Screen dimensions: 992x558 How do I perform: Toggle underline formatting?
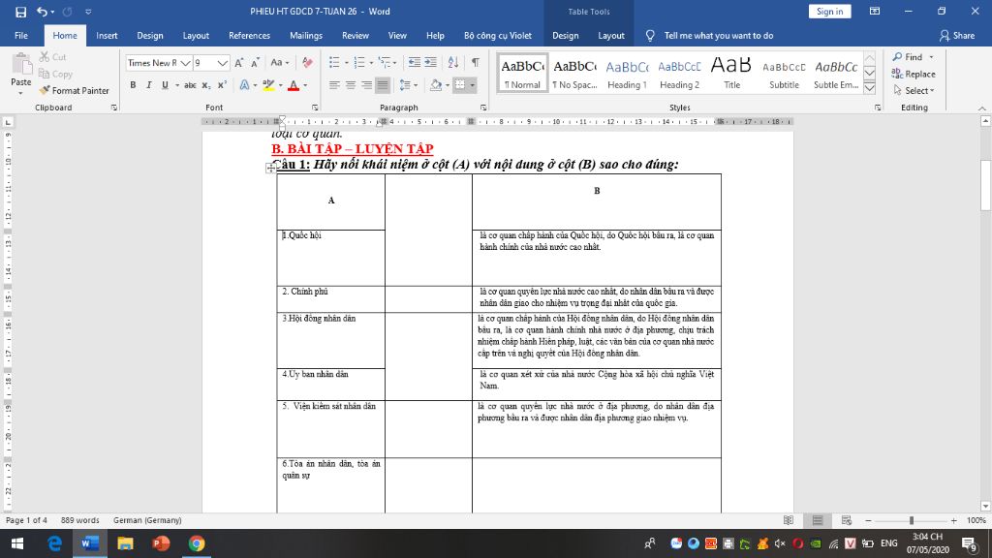coord(165,85)
